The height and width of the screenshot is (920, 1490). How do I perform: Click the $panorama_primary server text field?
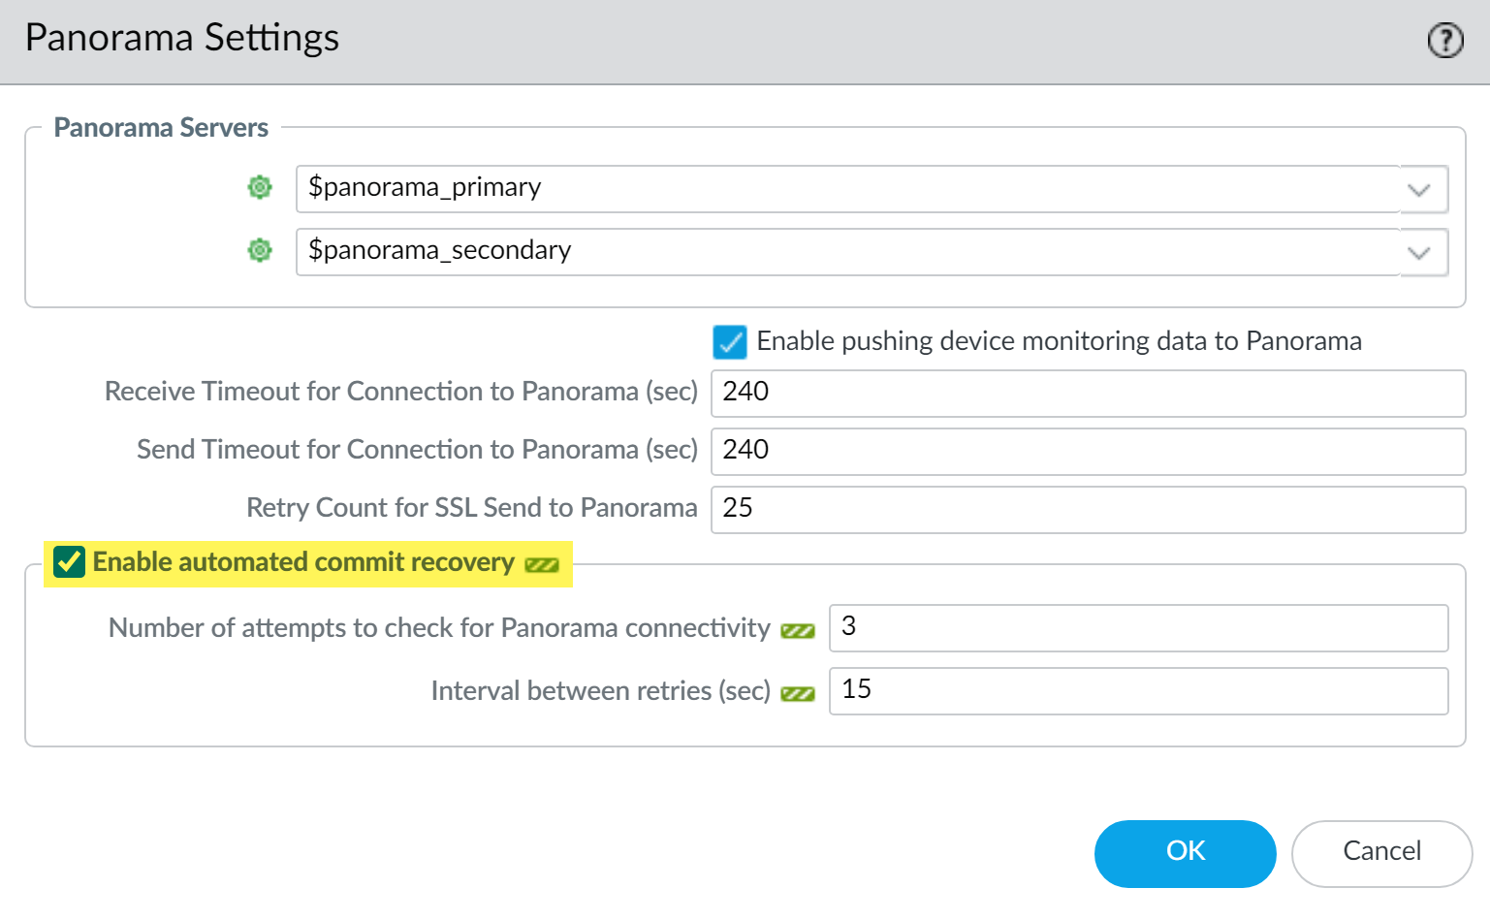[x=843, y=188]
